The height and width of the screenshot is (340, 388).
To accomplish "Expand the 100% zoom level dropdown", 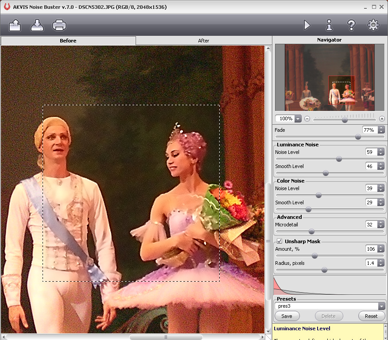I will click(298, 119).
